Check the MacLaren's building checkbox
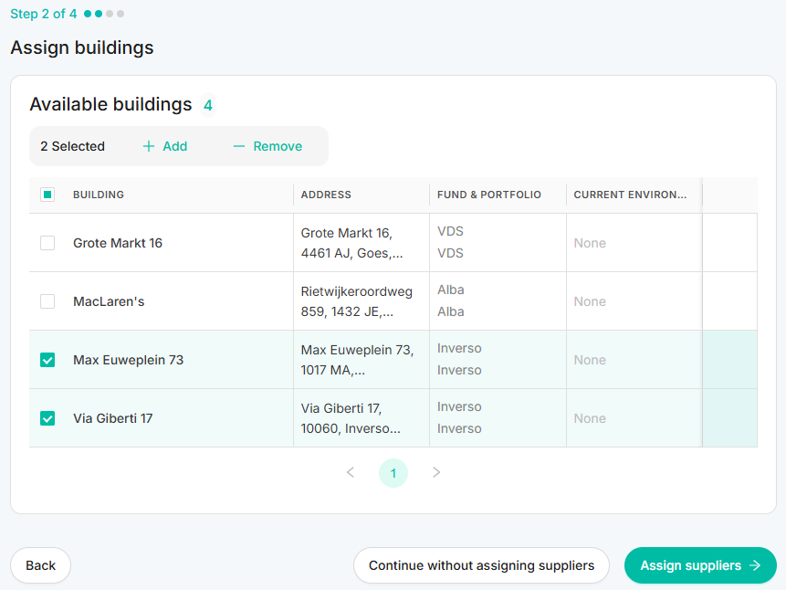This screenshot has height=590, width=786. (47, 301)
